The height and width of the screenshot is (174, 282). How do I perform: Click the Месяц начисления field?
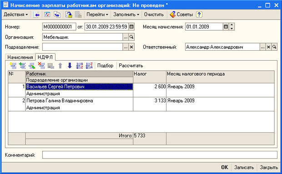click(x=204, y=27)
